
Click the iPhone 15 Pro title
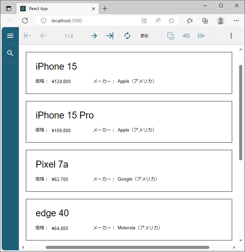pyautogui.click(x=65, y=115)
